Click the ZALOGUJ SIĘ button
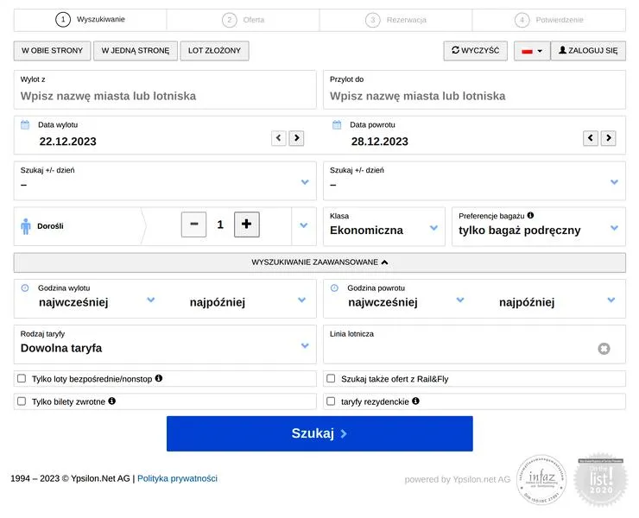The width and height of the screenshot is (639, 518). (588, 51)
